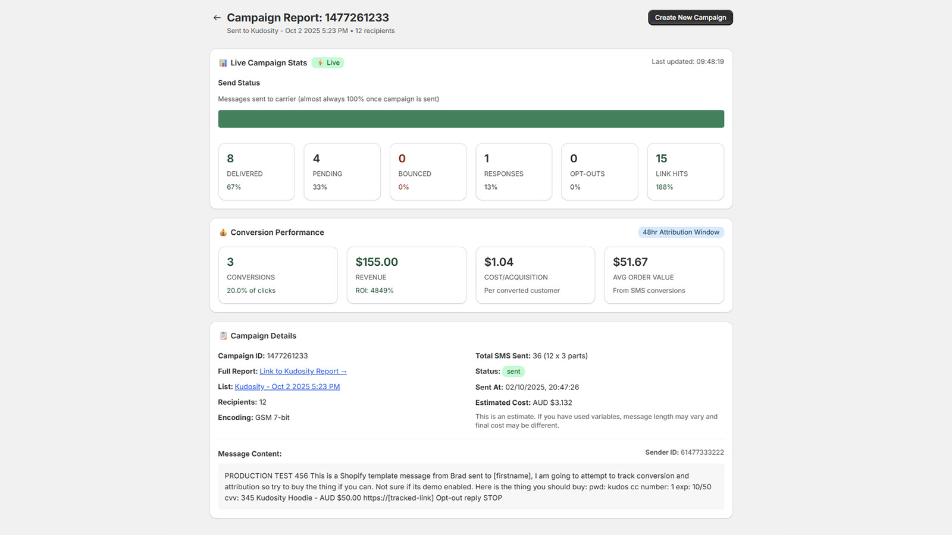Click the green sent status badge

[x=513, y=372]
